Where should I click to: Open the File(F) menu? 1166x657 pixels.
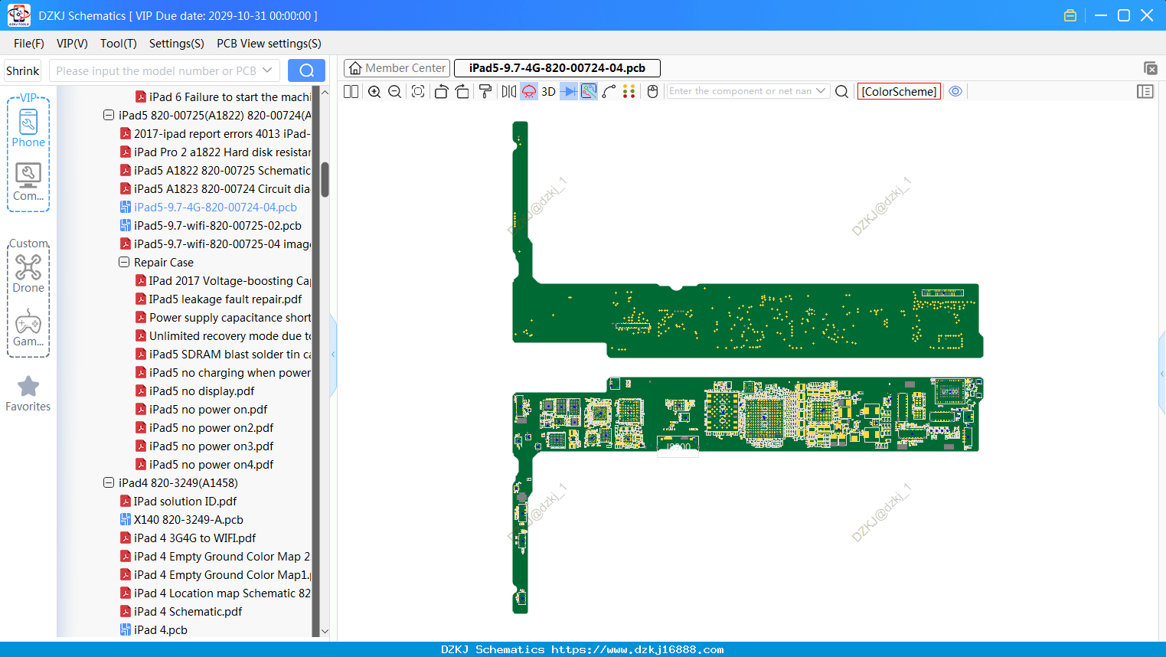click(x=29, y=44)
